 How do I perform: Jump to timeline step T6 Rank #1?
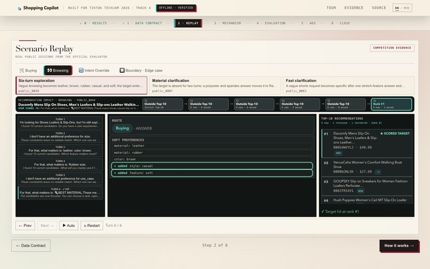click(x=392, y=104)
